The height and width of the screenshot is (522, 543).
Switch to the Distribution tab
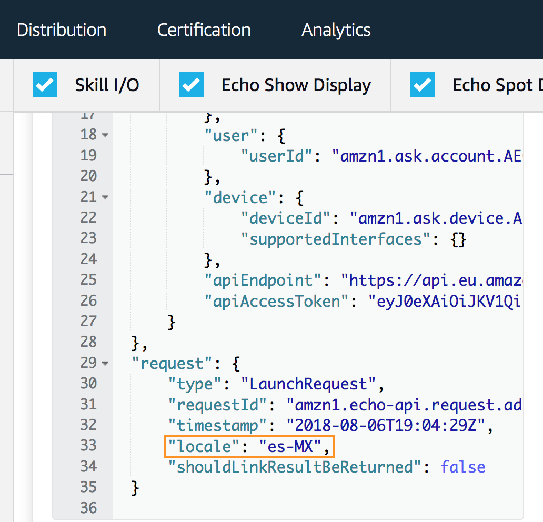(61, 30)
